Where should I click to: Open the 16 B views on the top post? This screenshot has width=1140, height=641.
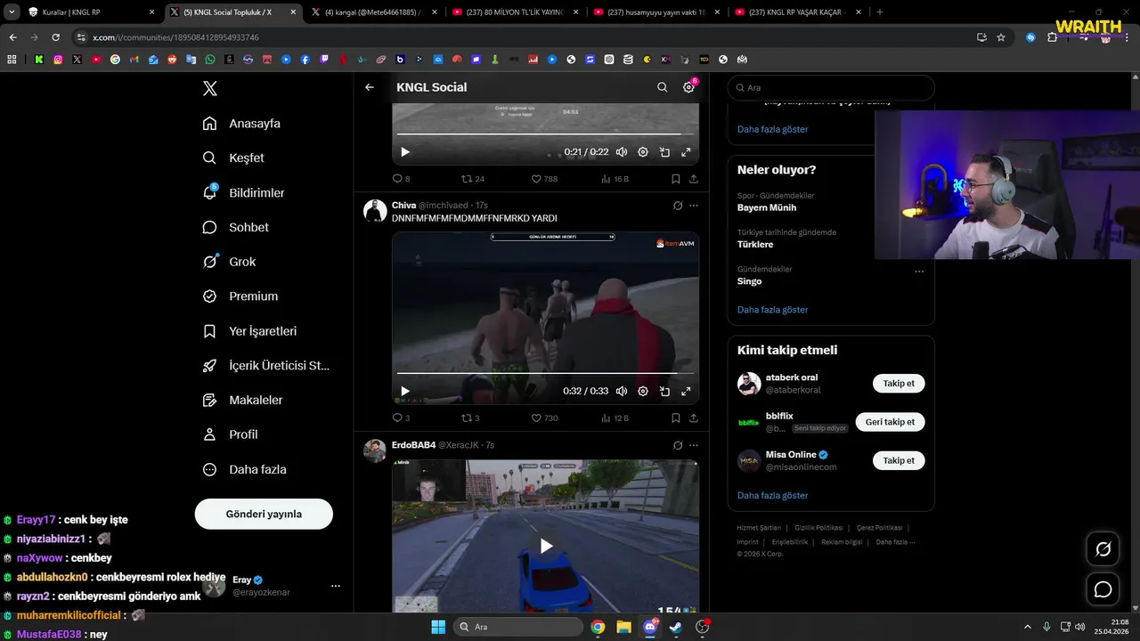[615, 179]
